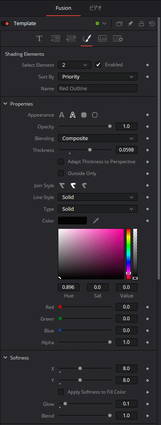Click the black Color swatch
The width and height of the screenshot is (161, 425).
(72, 221)
